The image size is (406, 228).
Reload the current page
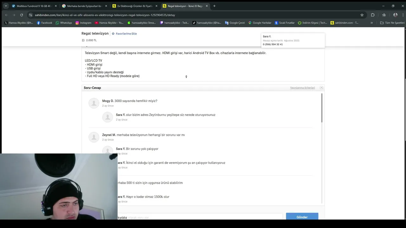coord(22,15)
